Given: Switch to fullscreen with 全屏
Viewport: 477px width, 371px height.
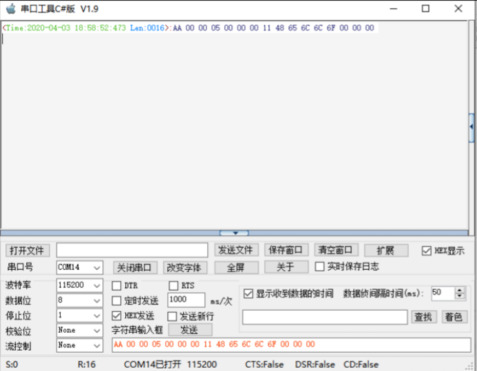Looking at the screenshot, I should point(236,268).
